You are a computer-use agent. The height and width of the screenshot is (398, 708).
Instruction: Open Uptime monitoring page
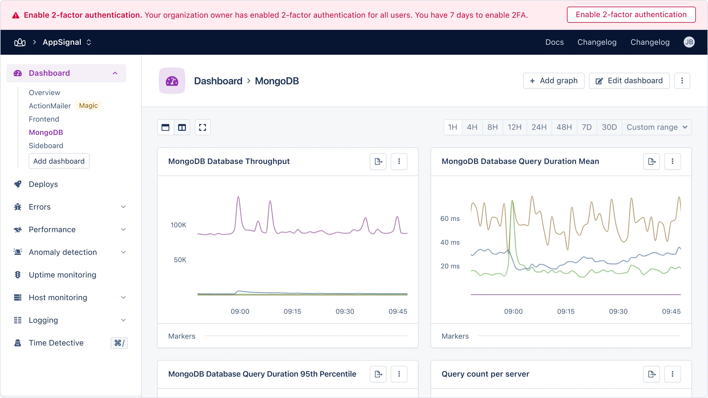click(x=63, y=275)
